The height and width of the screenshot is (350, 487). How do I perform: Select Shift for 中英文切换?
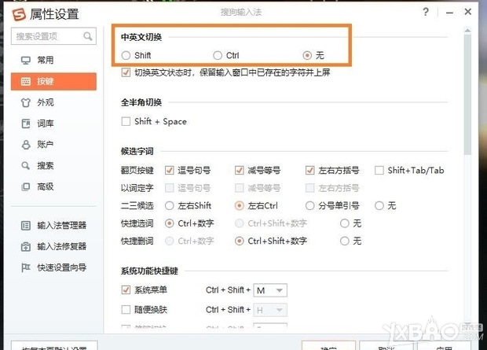pos(126,55)
